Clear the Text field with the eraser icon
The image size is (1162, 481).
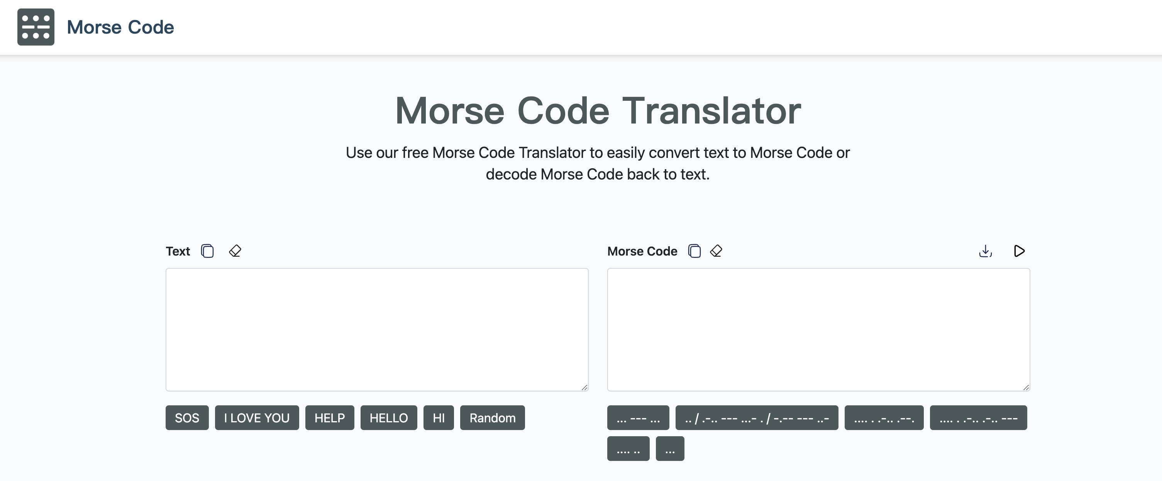click(x=235, y=251)
